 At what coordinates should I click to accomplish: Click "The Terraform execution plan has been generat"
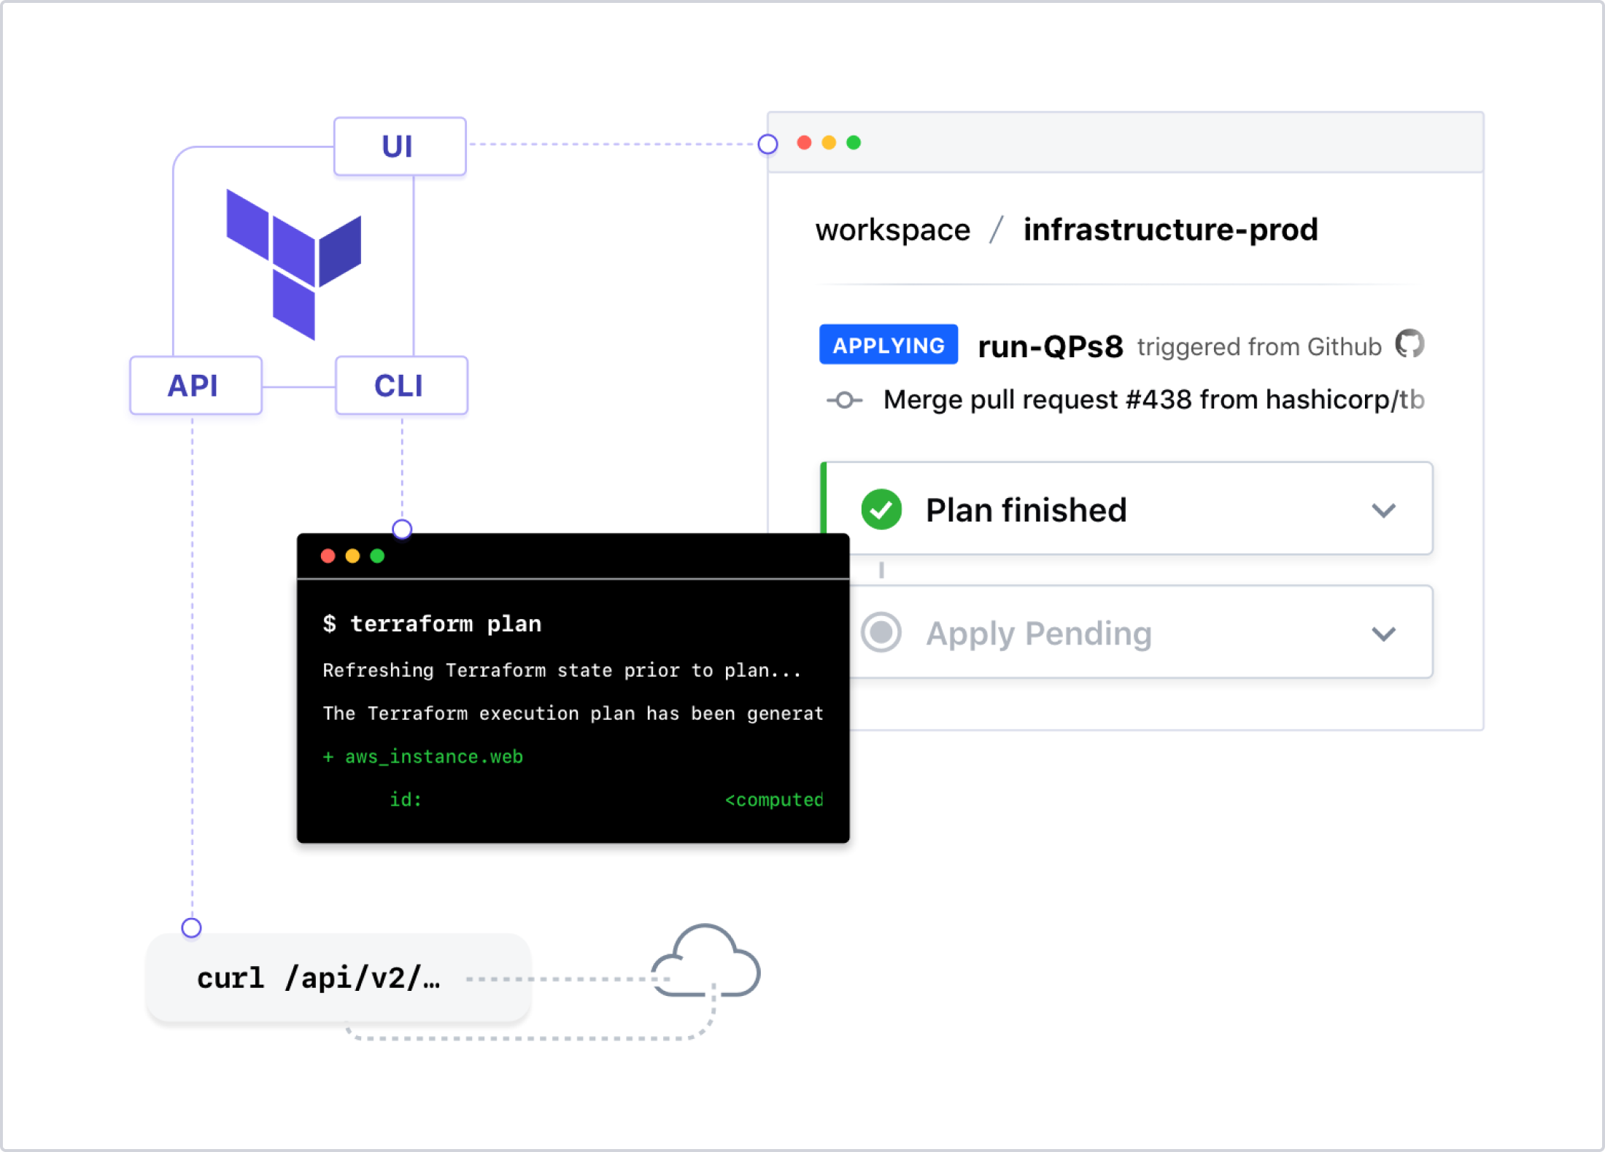(573, 713)
